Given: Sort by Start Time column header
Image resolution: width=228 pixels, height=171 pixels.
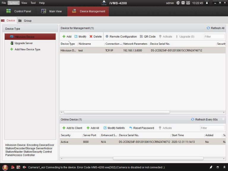Looking at the screenshot, I should click(x=178, y=135).
